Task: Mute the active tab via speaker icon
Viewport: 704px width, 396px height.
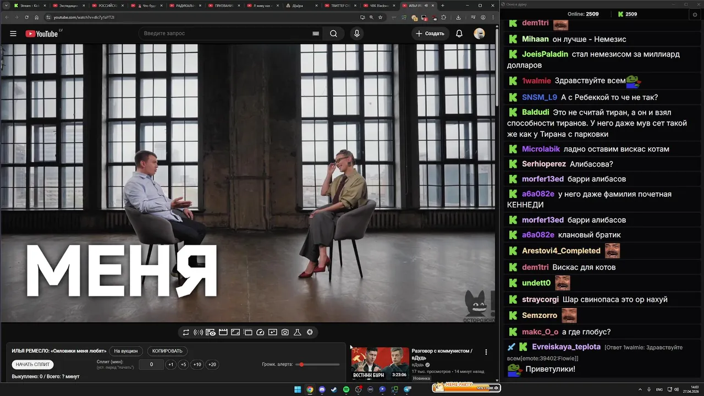Action: tap(426, 5)
